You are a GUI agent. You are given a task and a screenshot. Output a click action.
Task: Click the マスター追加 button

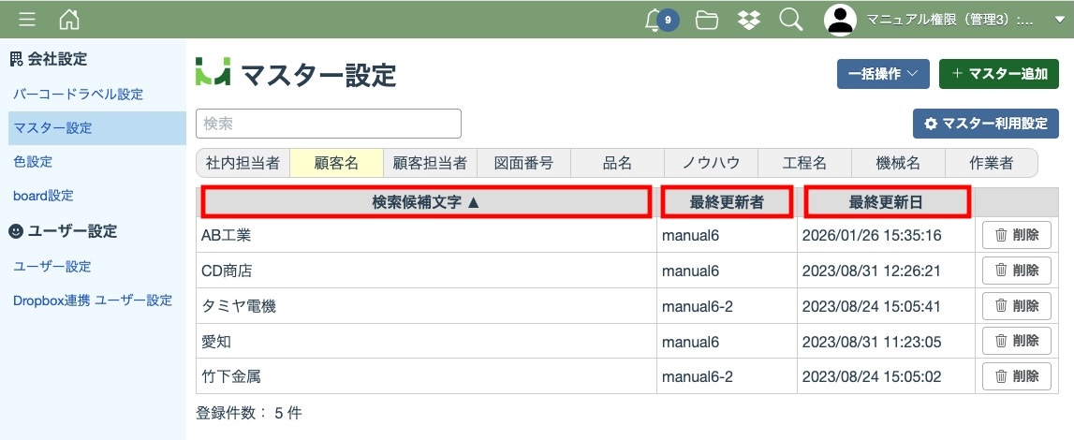998,74
